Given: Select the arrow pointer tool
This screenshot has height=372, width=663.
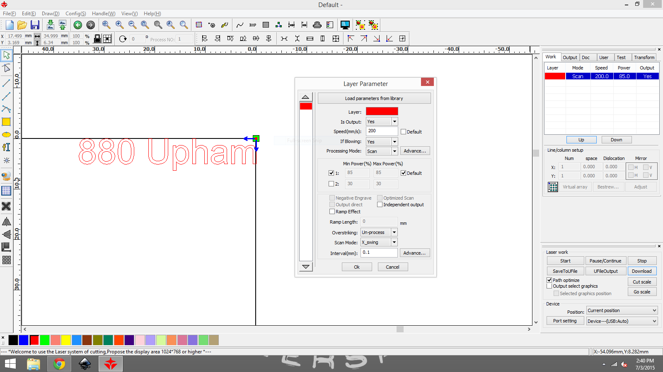Looking at the screenshot, I should click(7, 55).
